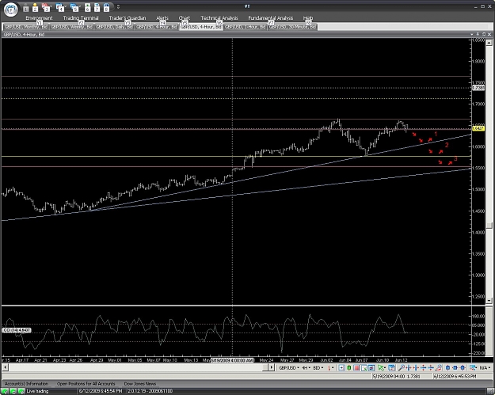Viewport: 495px width, 395px height.
Task: Click quick access icon labeled 2
Action: pyautogui.click(x=36, y=8)
